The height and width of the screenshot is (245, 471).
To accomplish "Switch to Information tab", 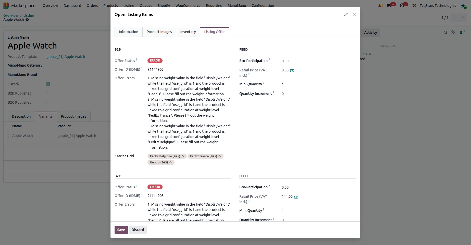I will [x=128, y=32].
